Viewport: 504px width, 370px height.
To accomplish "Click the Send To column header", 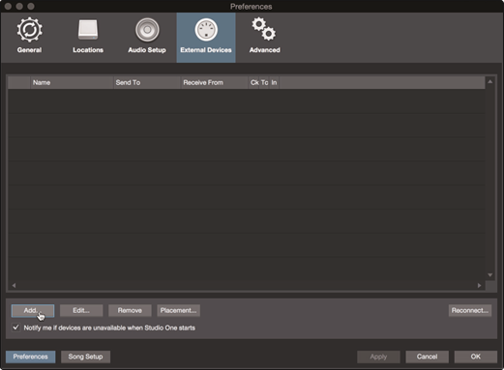I will pyautogui.click(x=147, y=82).
